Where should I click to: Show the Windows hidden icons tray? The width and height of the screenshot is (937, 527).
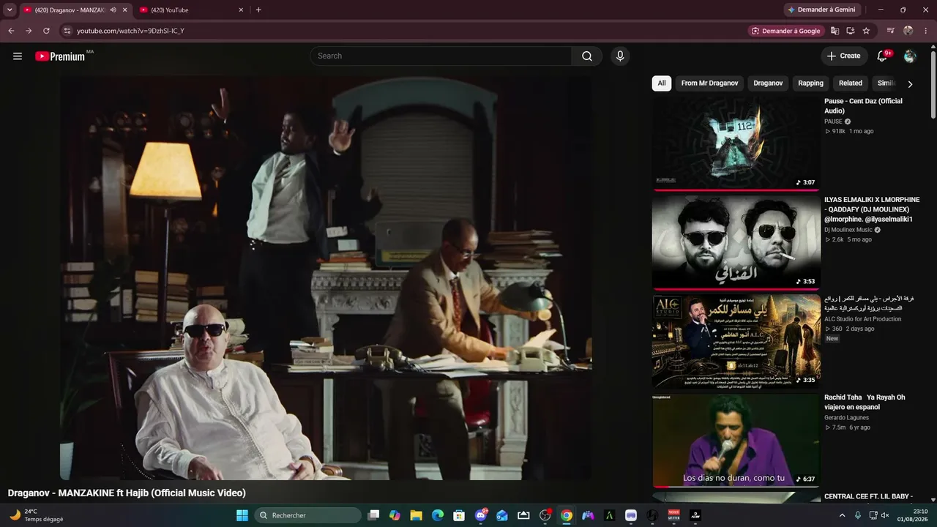coord(842,515)
